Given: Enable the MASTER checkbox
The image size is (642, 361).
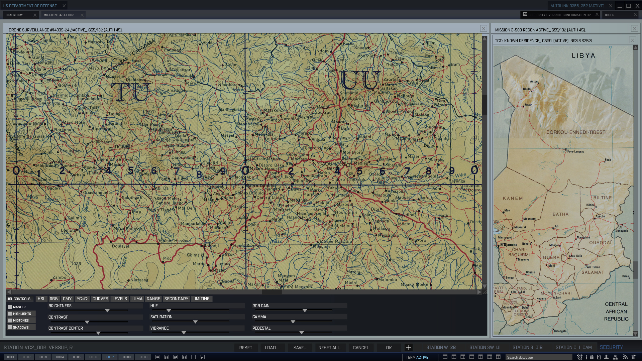Looking at the screenshot, I should pos(10,307).
